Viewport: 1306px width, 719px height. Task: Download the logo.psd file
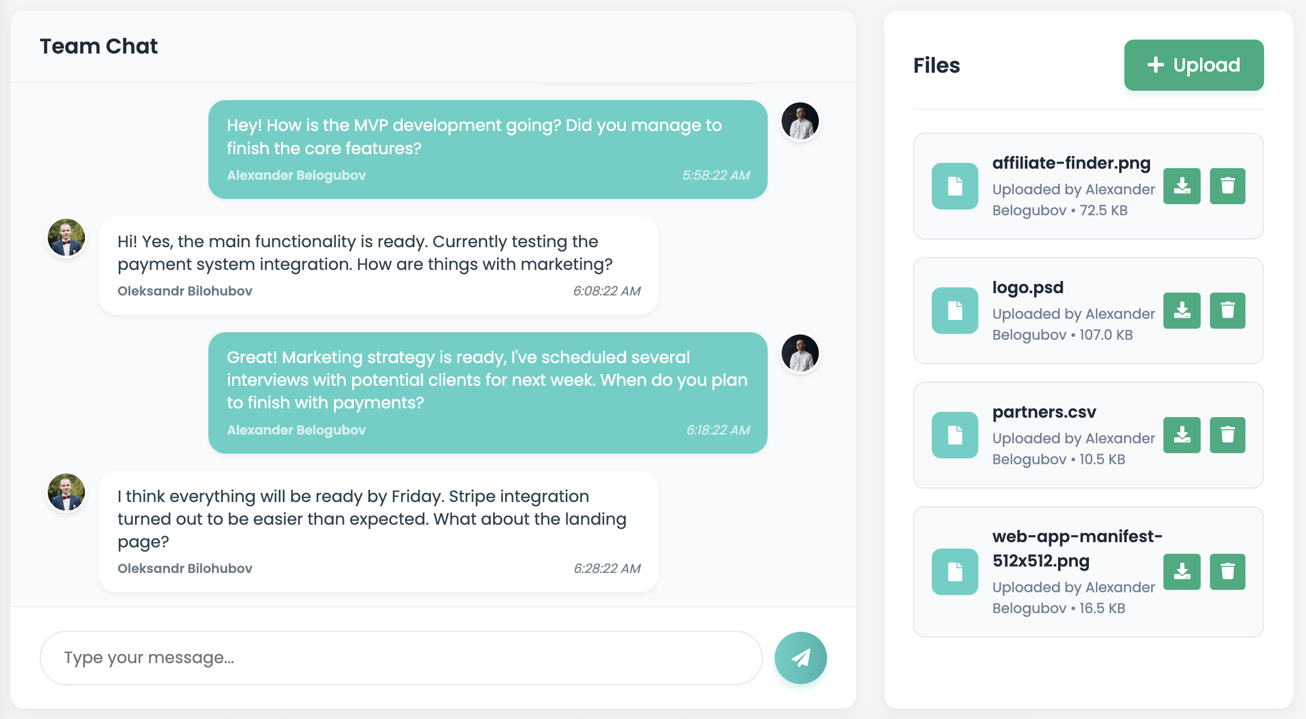coord(1181,311)
